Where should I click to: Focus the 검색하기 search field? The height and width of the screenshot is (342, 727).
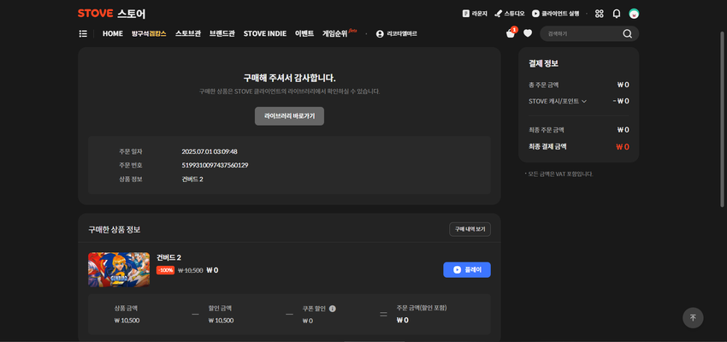(x=582, y=33)
